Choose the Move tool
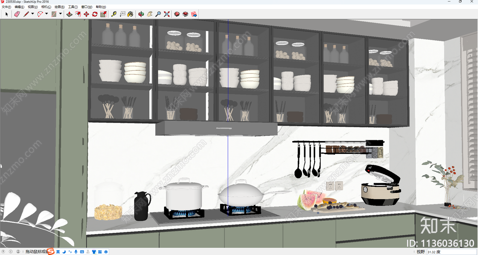 pos(86,14)
